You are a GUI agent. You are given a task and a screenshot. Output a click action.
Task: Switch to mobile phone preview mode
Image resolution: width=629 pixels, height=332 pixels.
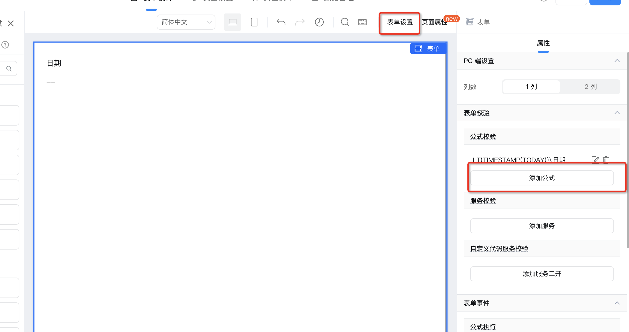click(x=254, y=22)
